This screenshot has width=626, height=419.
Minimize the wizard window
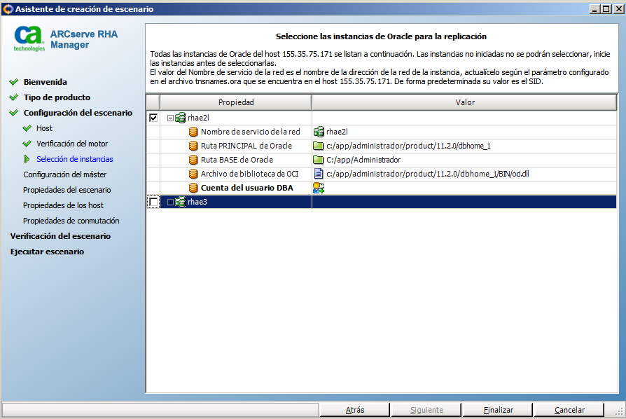tap(594, 9)
